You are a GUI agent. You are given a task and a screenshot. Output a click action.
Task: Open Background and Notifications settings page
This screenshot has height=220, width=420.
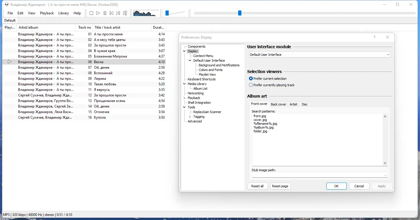coord(219,65)
